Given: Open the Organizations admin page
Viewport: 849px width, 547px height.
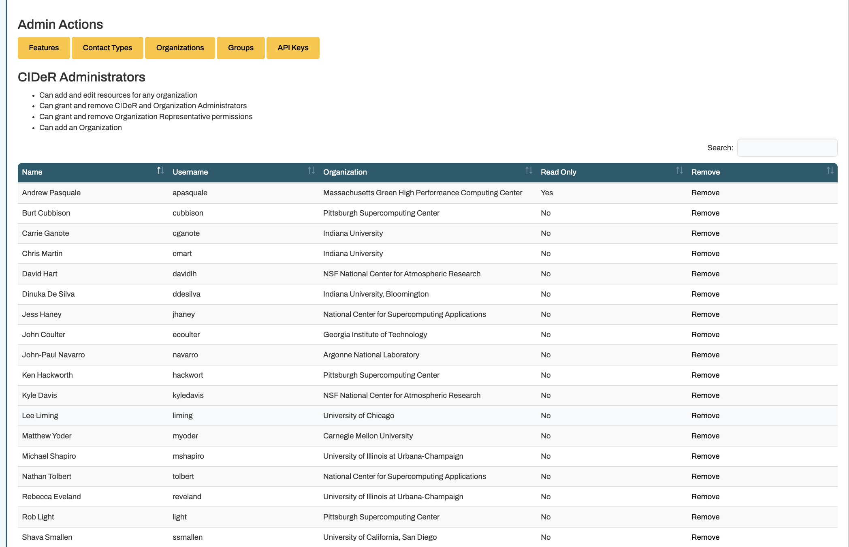Looking at the screenshot, I should pyautogui.click(x=180, y=48).
